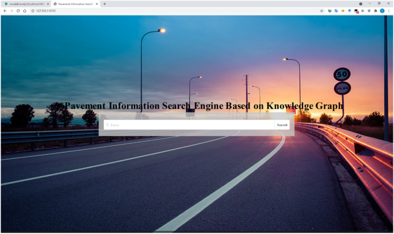Click the Search button
The width and height of the screenshot is (394, 234).
pos(282,124)
